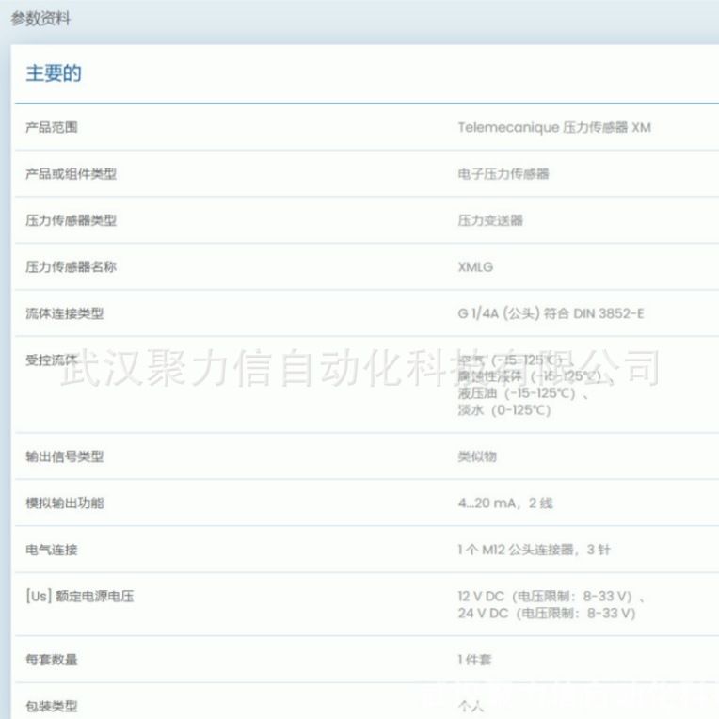719x719 pixels.
Task: Click the 产品范围 row label
Action: pos(52,127)
